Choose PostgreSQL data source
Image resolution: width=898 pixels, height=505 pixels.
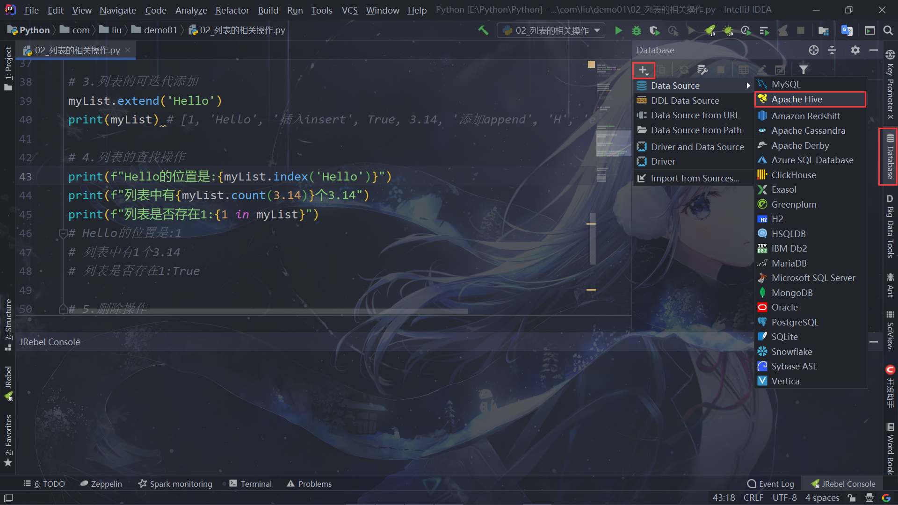coord(810,322)
